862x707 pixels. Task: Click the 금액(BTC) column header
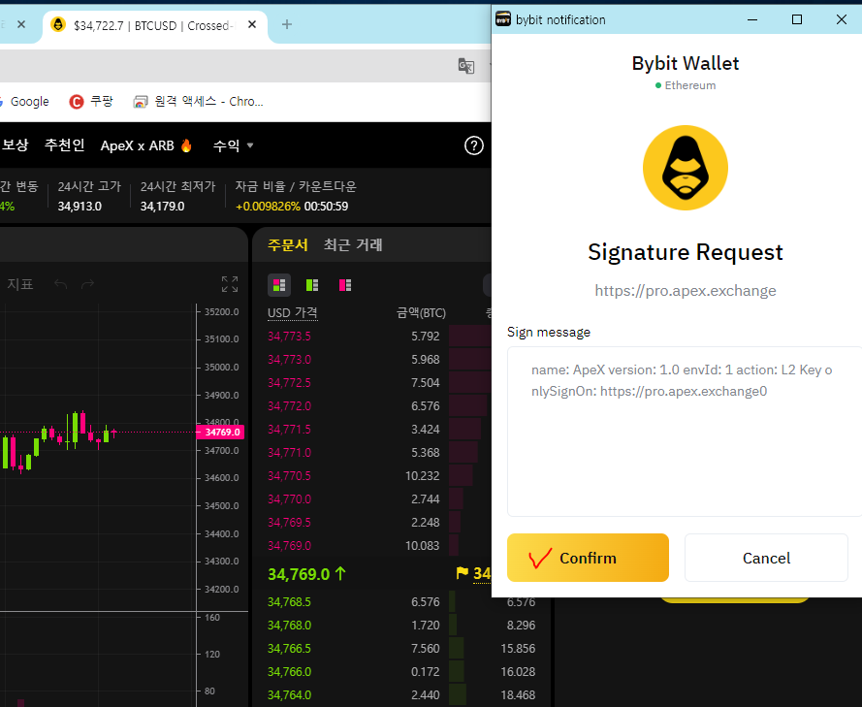click(421, 313)
